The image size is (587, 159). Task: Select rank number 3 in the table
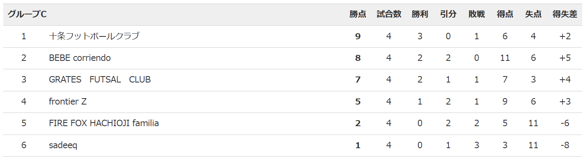point(24,80)
